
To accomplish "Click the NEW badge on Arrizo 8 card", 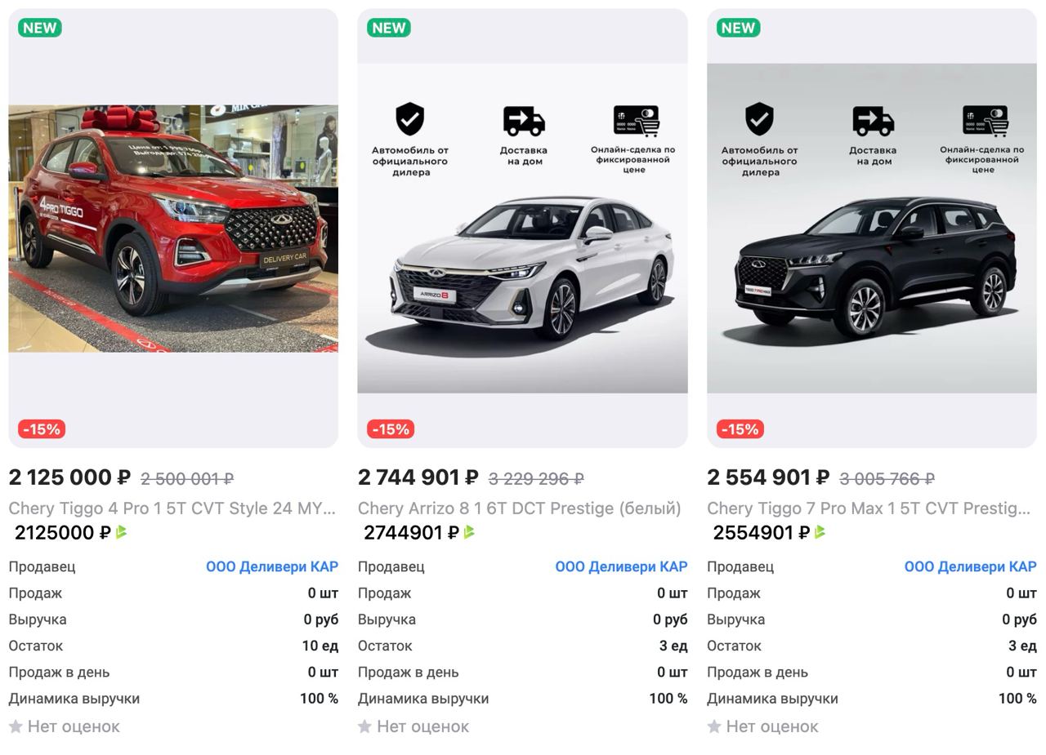I will tap(389, 28).
